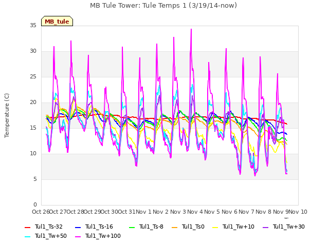The image size is (329, 246).
Task: Select the Tul1_Tw+50 legend label
Action: click(51, 236)
